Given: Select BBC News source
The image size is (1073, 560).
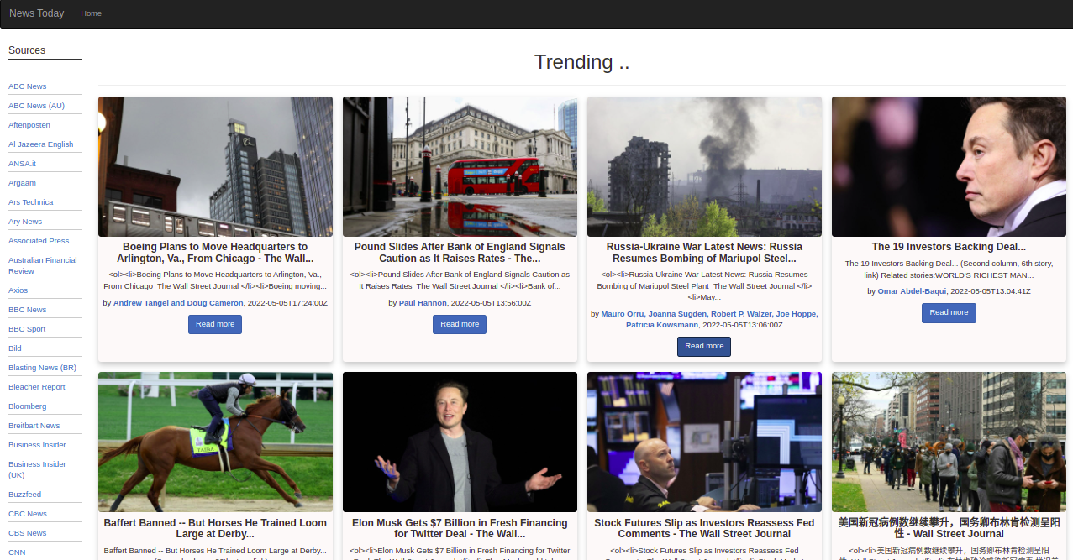Looking at the screenshot, I should [x=28, y=310].
